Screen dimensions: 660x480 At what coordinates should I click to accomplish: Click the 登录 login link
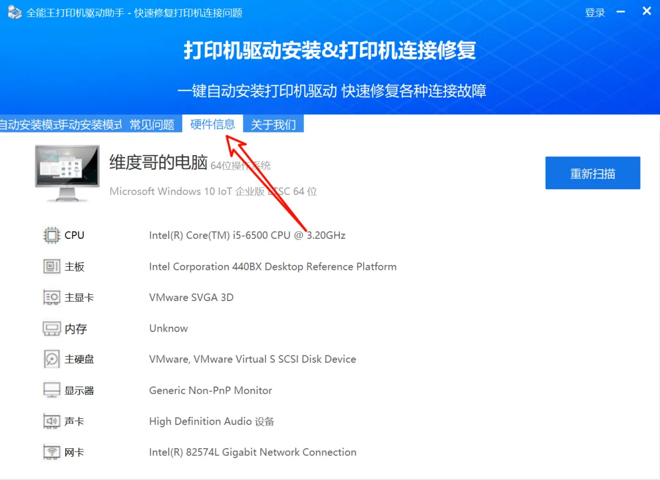595,13
